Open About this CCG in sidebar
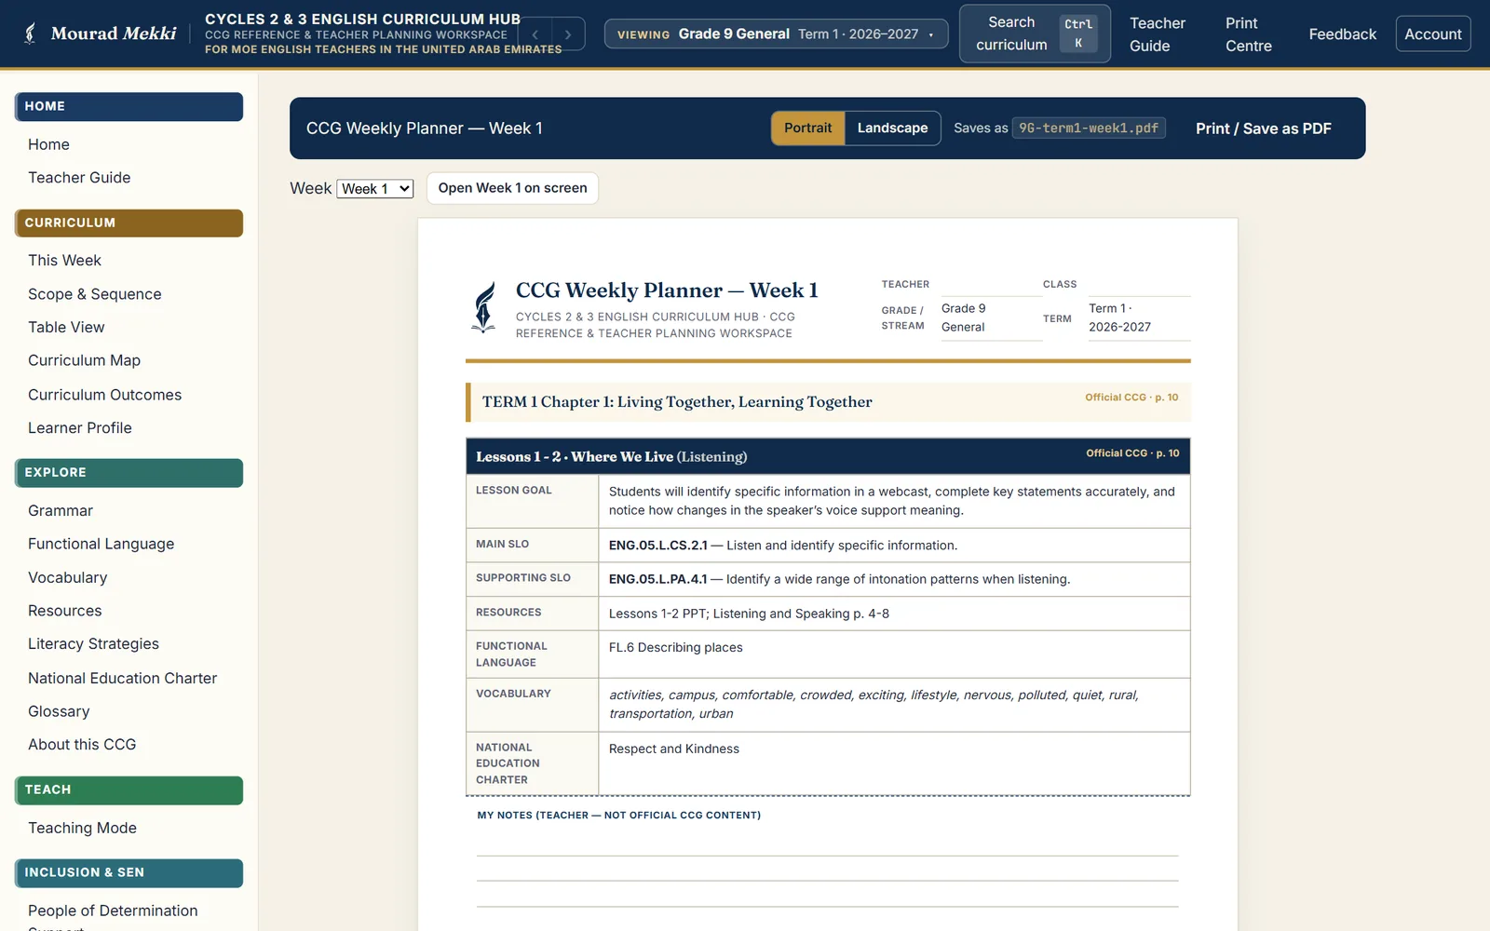This screenshot has height=931, width=1490. [82, 745]
